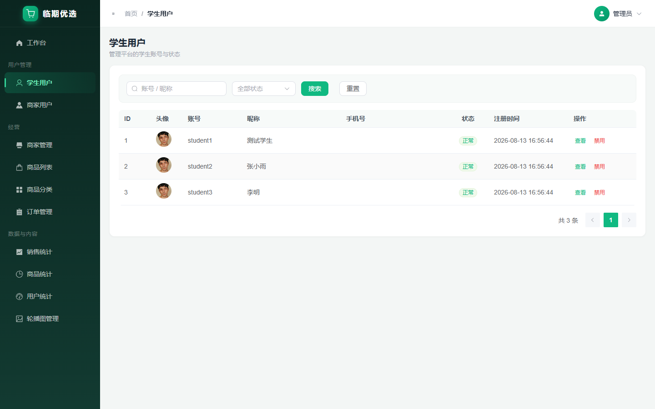Select page 1 in pagination
Image resolution: width=655 pixels, height=409 pixels.
[x=611, y=220]
